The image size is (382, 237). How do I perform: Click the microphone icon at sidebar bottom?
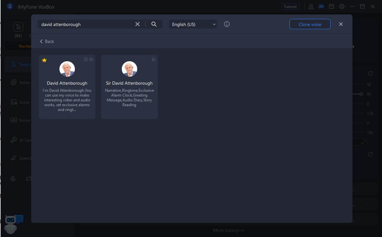(13, 179)
